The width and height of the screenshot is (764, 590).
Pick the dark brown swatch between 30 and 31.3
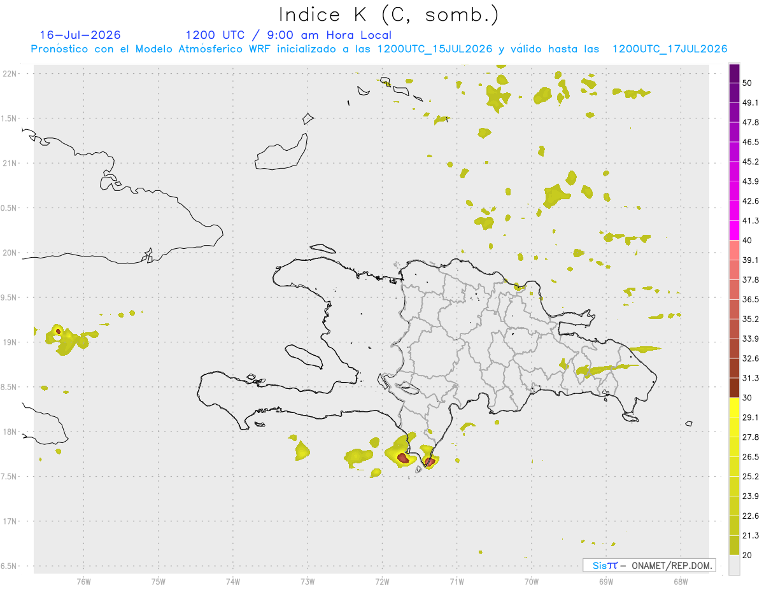734,388
